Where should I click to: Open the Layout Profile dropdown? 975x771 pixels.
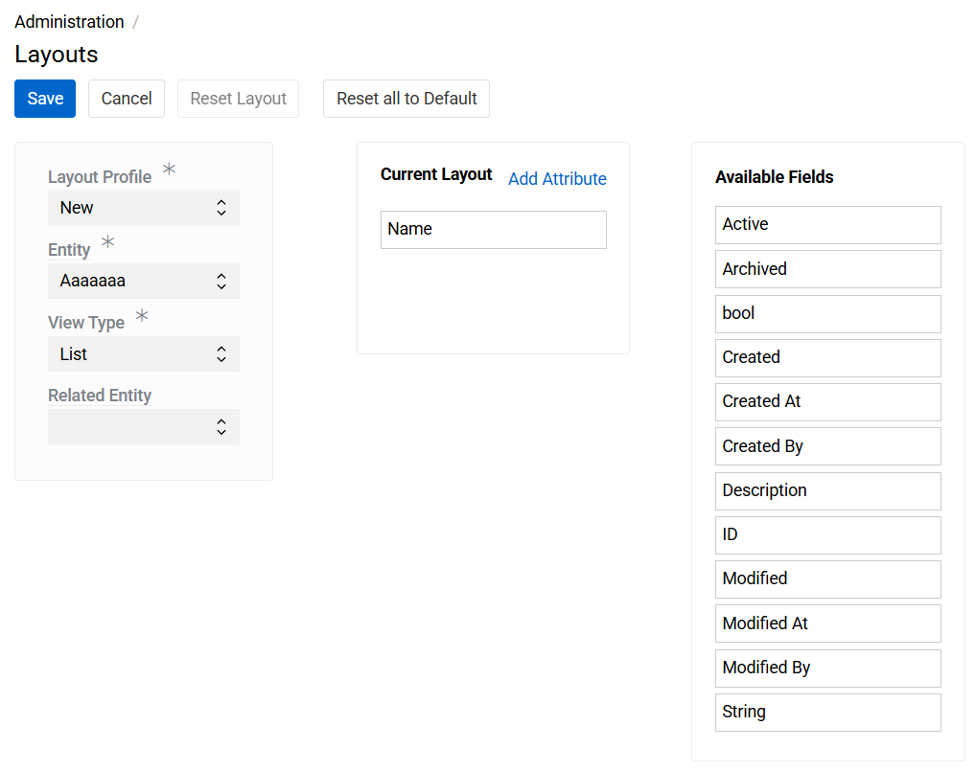point(143,208)
